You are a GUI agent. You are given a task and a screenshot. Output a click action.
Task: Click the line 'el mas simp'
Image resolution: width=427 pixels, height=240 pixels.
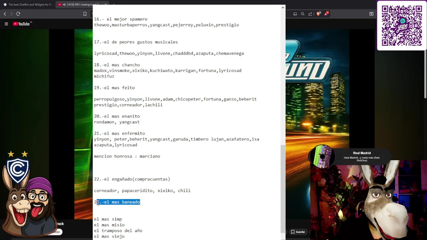click(x=108, y=219)
